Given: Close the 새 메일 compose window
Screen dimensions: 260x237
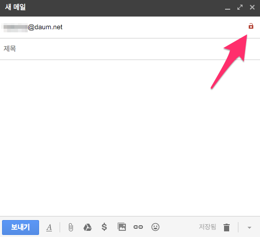Looking at the screenshot, I should point(252,7).
